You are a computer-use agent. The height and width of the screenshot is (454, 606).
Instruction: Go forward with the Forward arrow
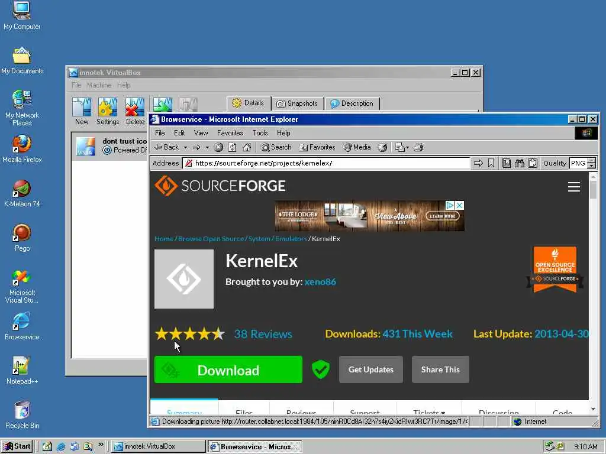click(196, 147)
